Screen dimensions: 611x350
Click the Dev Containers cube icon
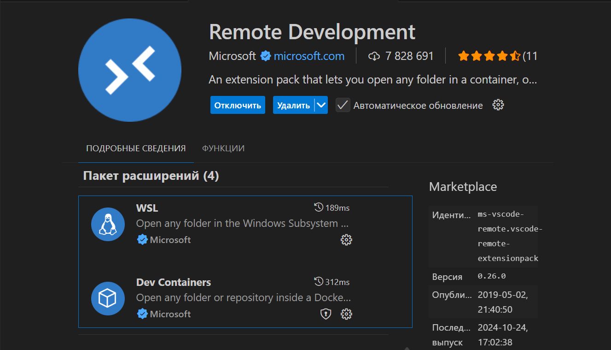click(108, 298)
